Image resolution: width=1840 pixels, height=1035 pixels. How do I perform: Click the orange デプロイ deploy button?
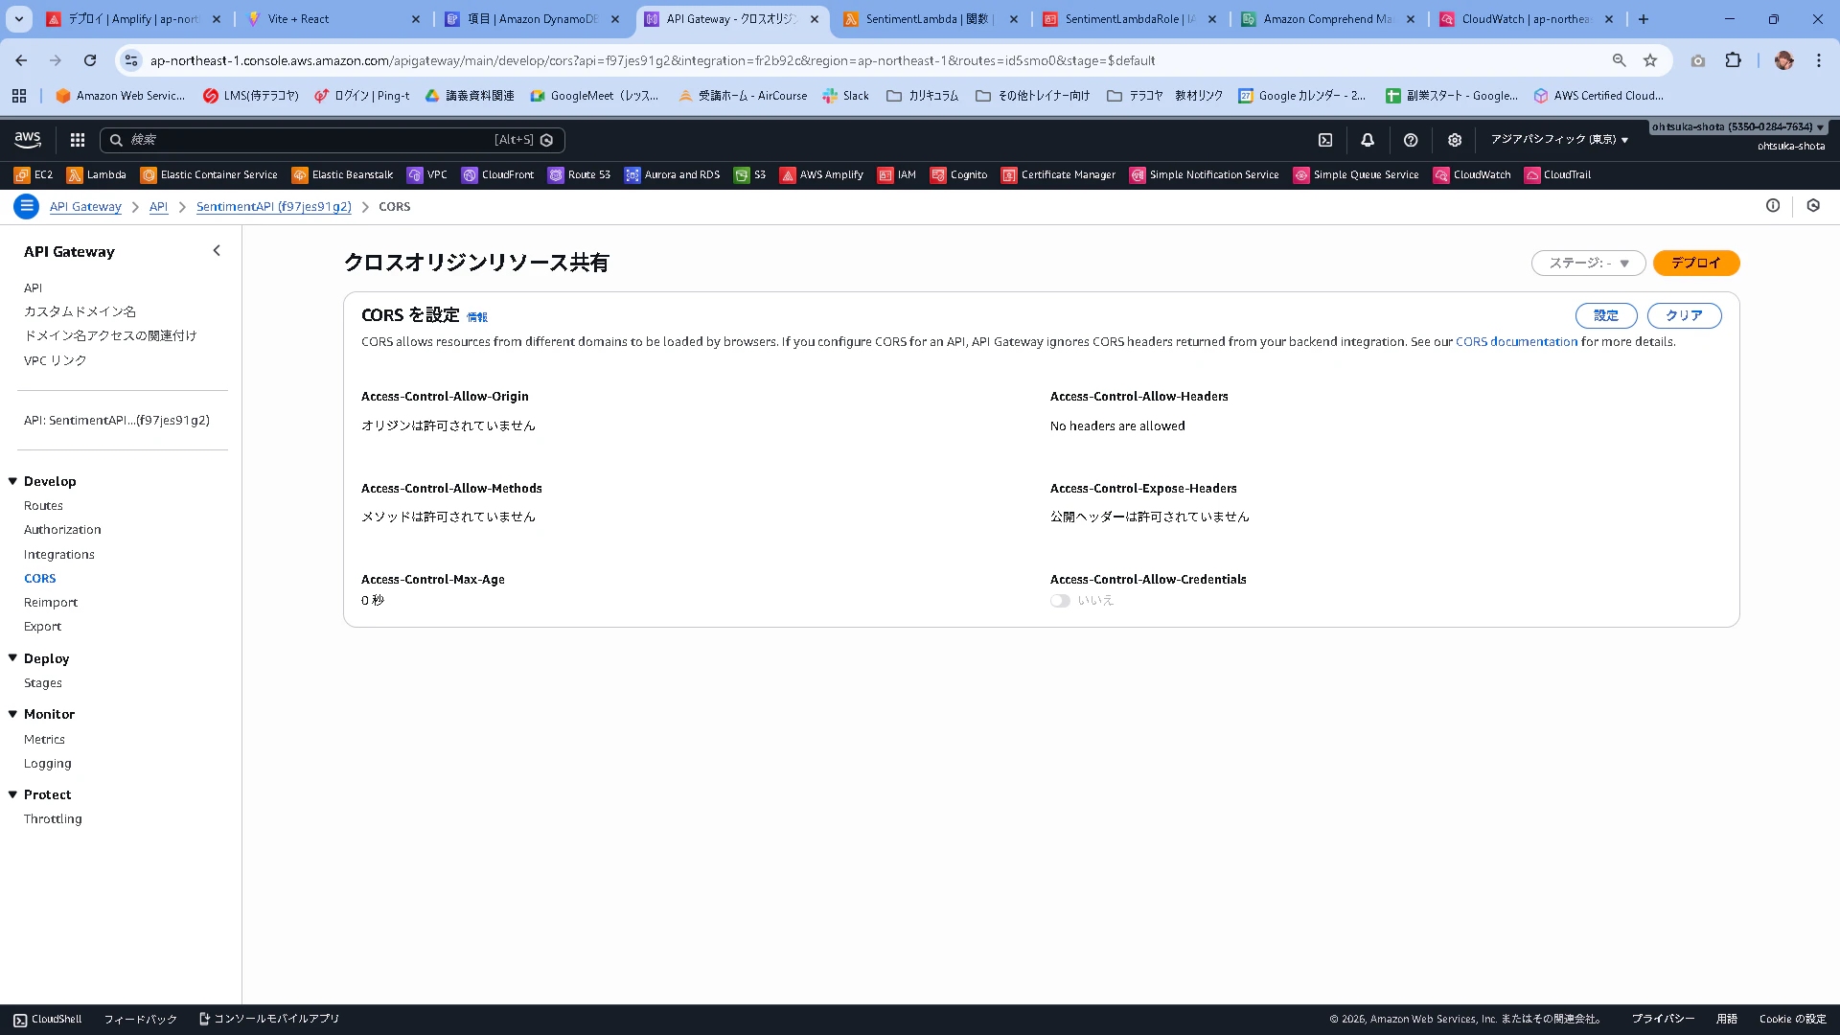pos(1695,263)
